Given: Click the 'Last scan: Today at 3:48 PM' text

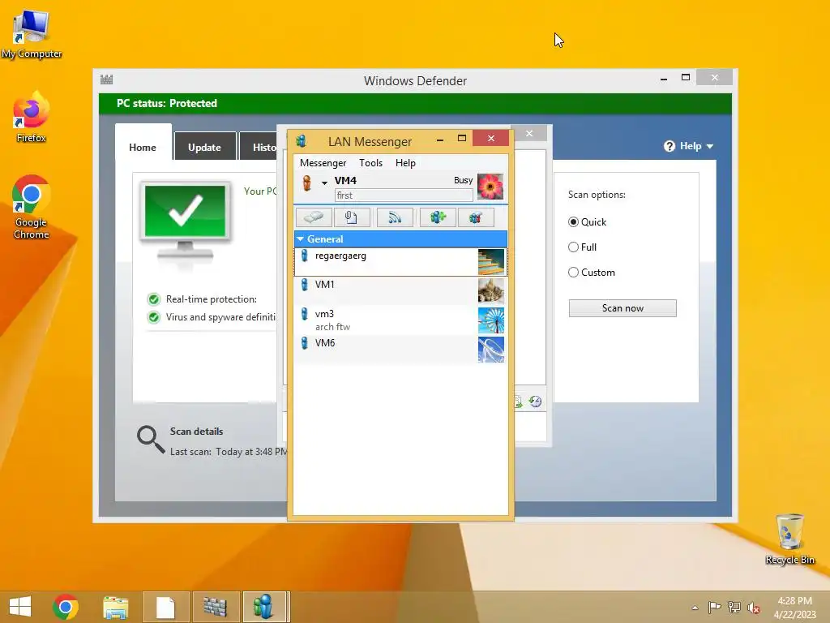Looking at the screenshot, I should click(229, 452).
